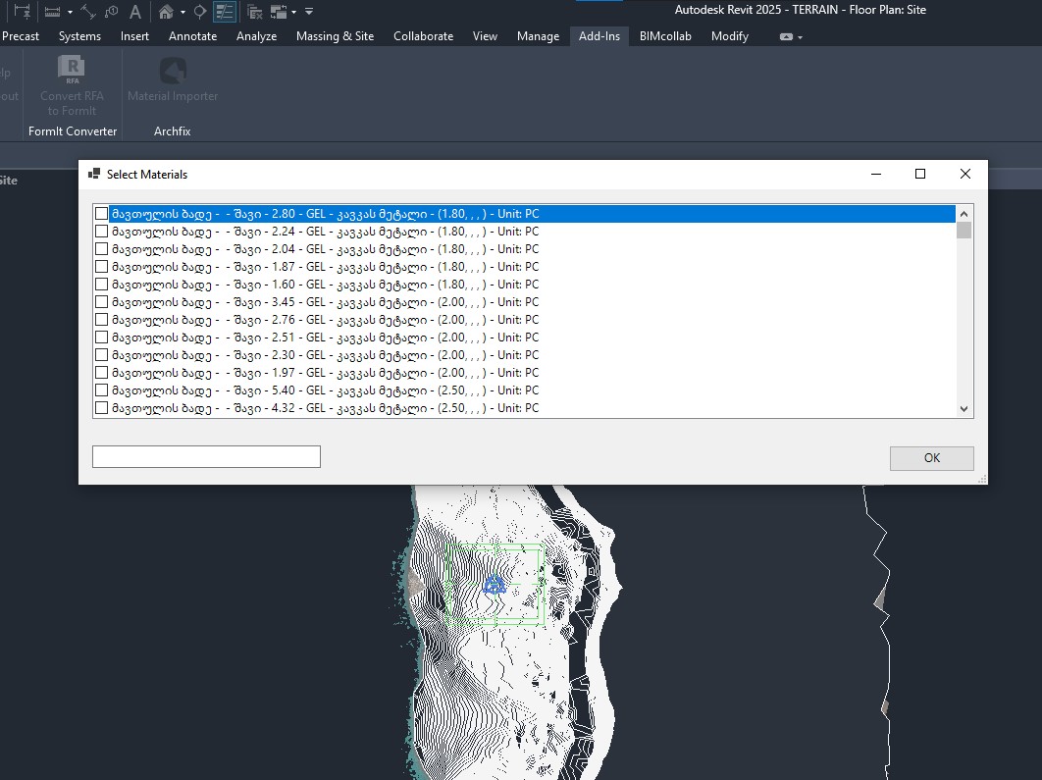The width and height of the screenshot is (1042, 780).
Task: Select the row text with price 3.45 GEL
Action: point(325,301)
